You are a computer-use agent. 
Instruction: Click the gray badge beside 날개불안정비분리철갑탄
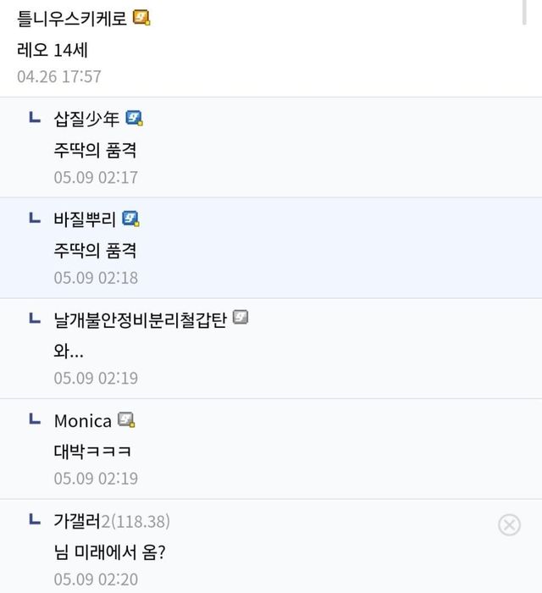pyautogui.click(x=241, y=319)
